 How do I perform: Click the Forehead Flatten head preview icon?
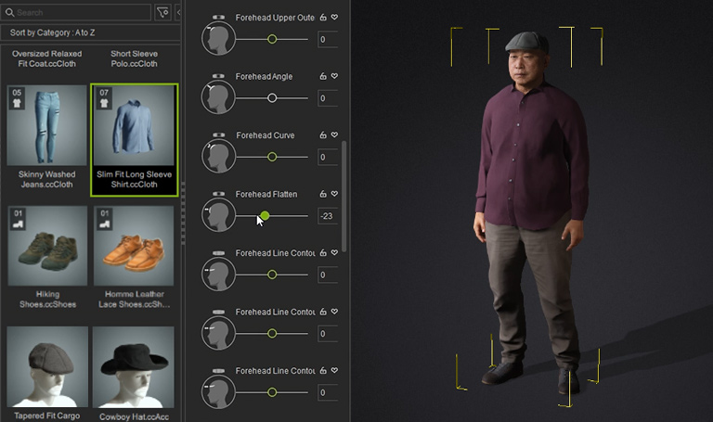tap(219, 216)
